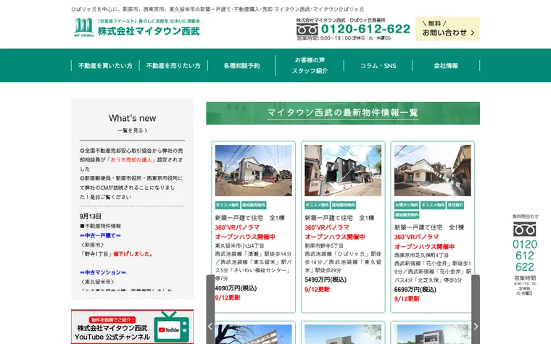Image resolution: width=551 pixels, height=344 pixels.
Task: Open 東久留米市小山4丁目 house photo
Action: (253, 170)
